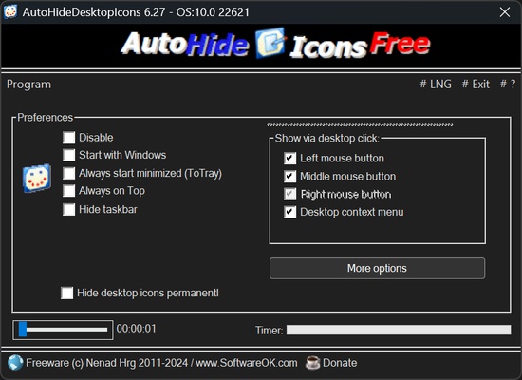Screen dimensions: 522x380
Task: Click the More options button
Action: (377, 268)
